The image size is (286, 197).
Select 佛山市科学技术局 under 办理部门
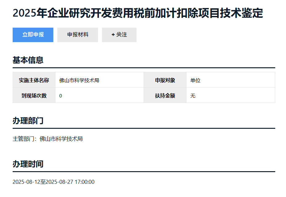tap(61, 139)
